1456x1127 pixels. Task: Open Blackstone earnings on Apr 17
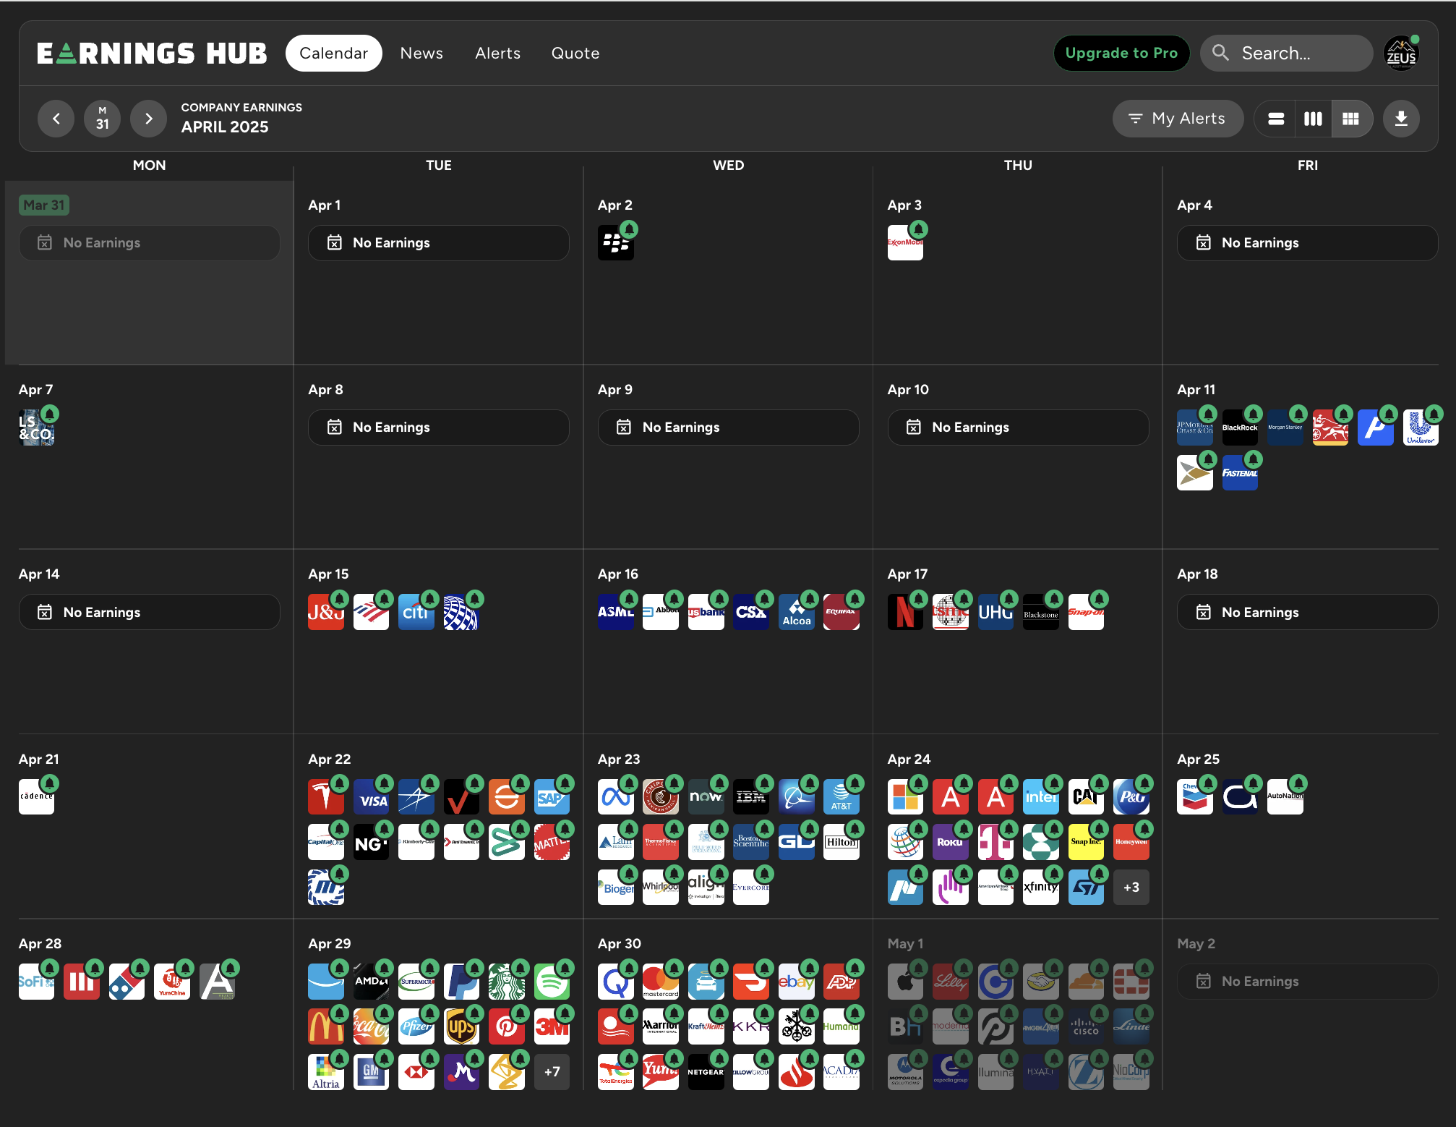click(x=1041, y=612)
